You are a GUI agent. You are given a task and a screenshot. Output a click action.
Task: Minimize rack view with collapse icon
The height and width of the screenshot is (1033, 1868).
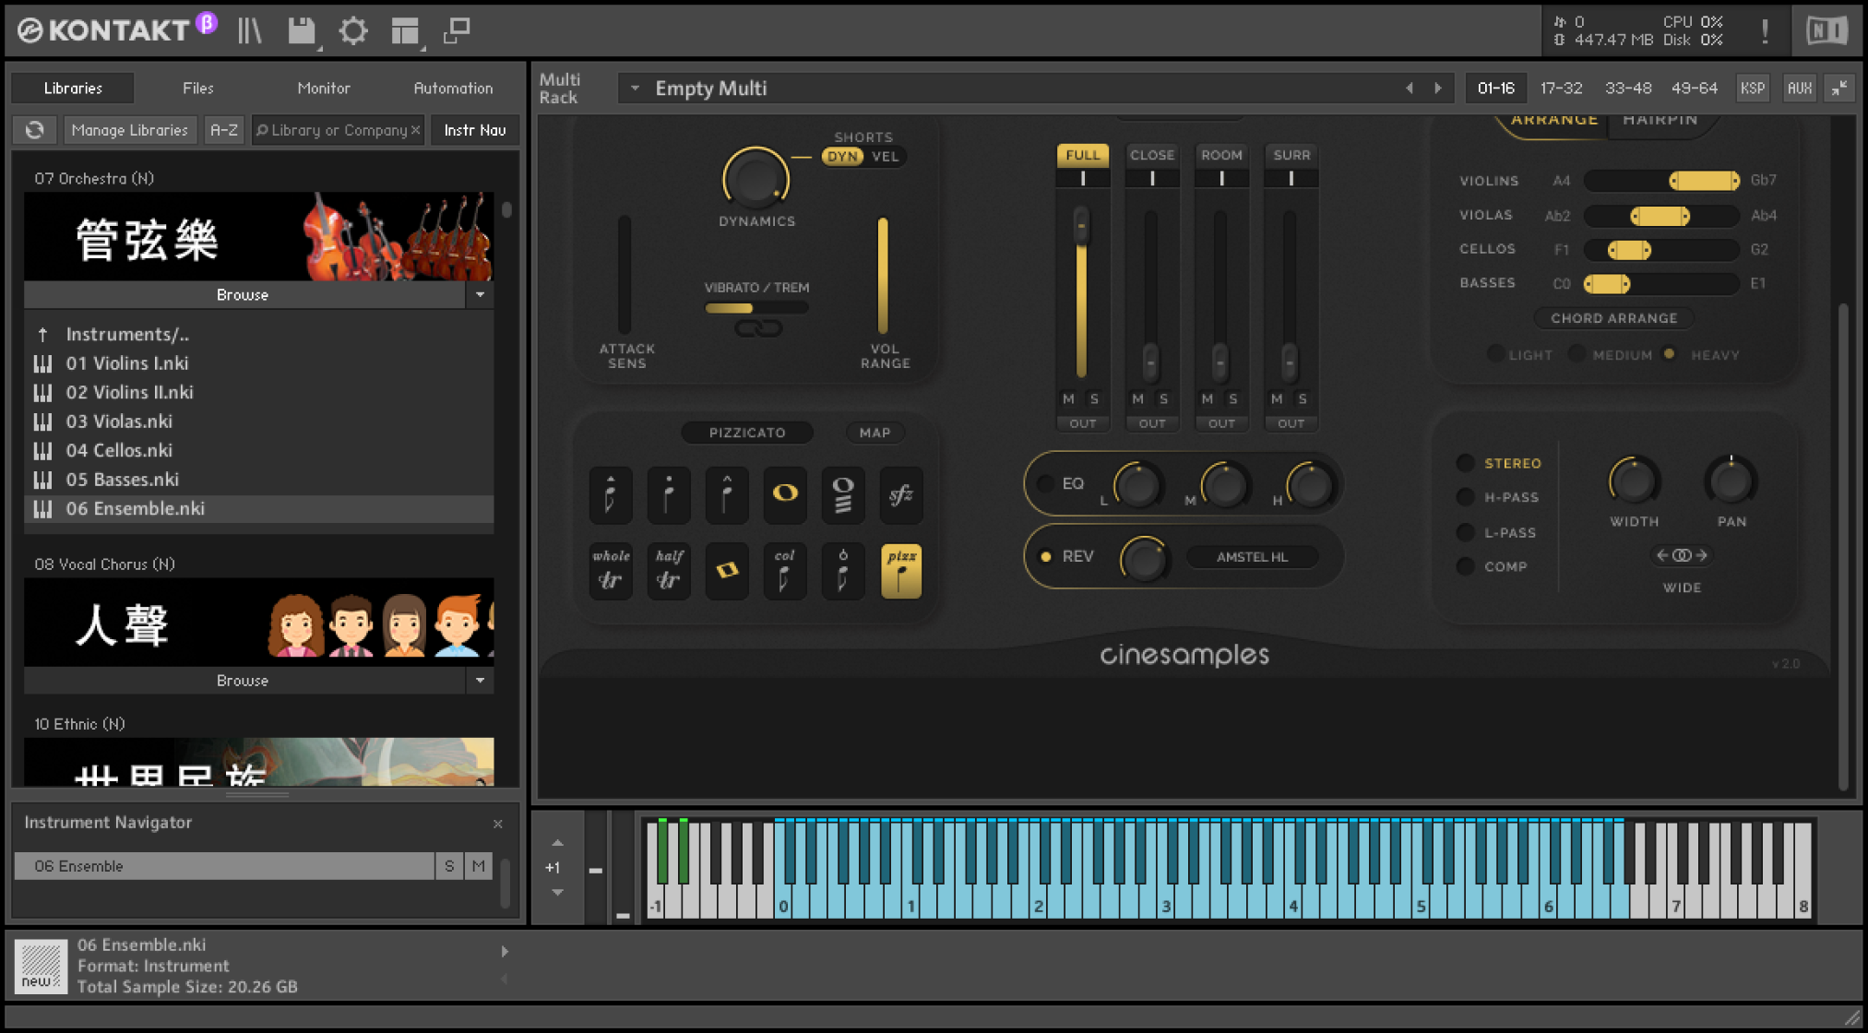tap(1839, 89)
